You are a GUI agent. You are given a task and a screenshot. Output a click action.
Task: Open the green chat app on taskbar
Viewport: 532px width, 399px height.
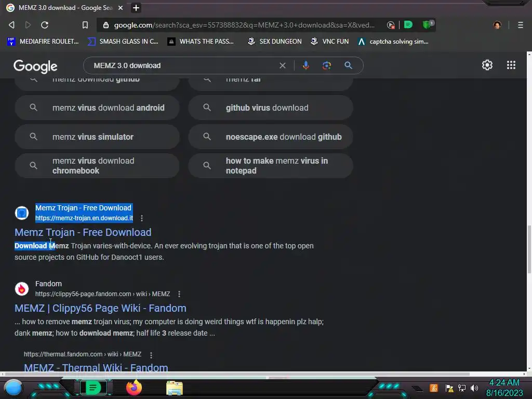tap(93, 388)
